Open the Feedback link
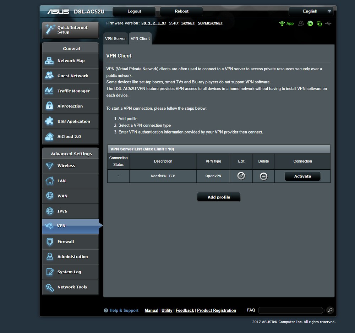Screen dimensions: 355x333 185,310
